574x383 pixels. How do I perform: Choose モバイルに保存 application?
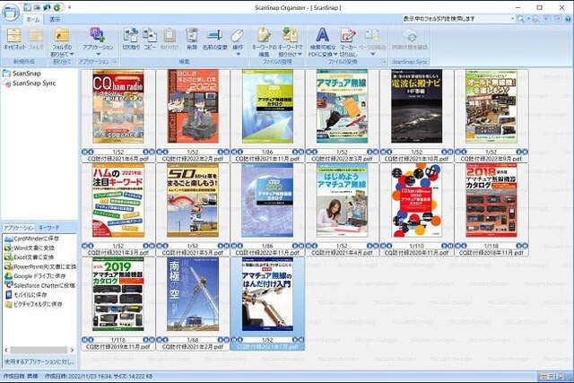(x=26, y=295)
